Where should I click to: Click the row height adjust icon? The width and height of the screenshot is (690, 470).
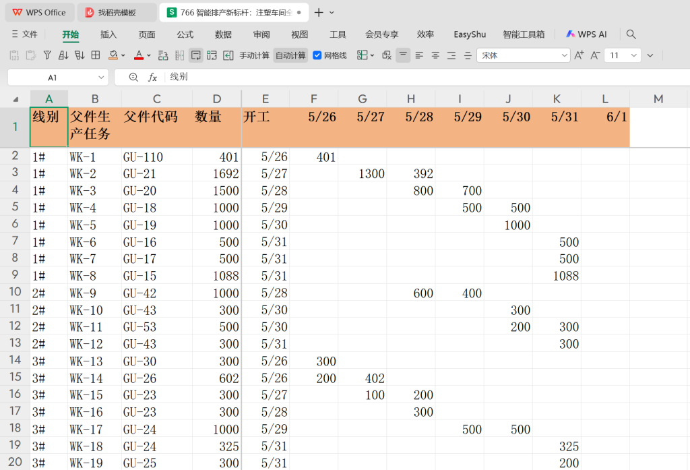coord(163,55)
